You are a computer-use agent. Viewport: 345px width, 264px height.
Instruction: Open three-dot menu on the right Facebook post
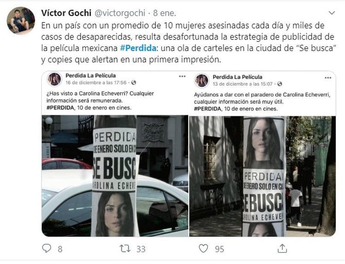tap(328, 78)
